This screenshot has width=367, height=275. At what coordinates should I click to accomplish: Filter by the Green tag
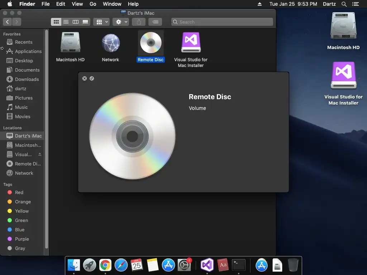point(22,221)
